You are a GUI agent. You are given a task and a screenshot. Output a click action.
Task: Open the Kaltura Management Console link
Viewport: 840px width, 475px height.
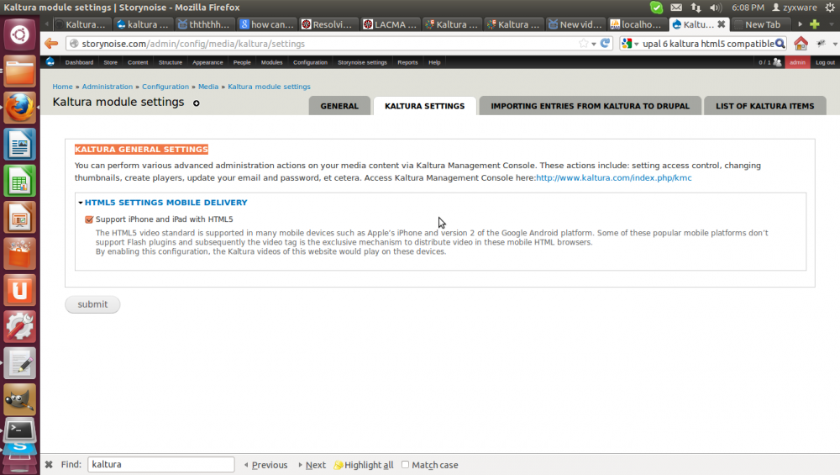(x=614, y=178)
